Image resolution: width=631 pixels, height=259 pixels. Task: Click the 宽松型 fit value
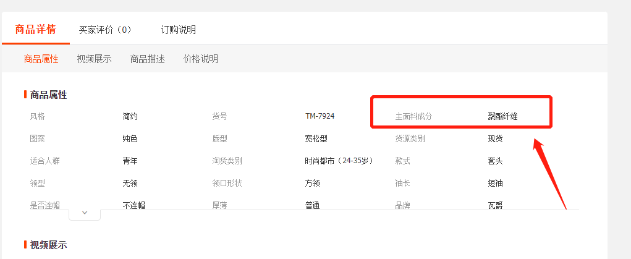316,139
